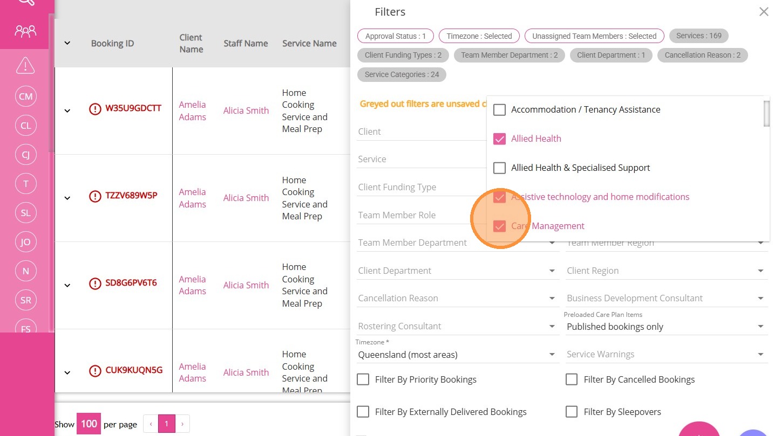Viewport: 781px width, 436px height.
Task: Uncheck the Allied Health category
Action: click(x=500, y=139)
